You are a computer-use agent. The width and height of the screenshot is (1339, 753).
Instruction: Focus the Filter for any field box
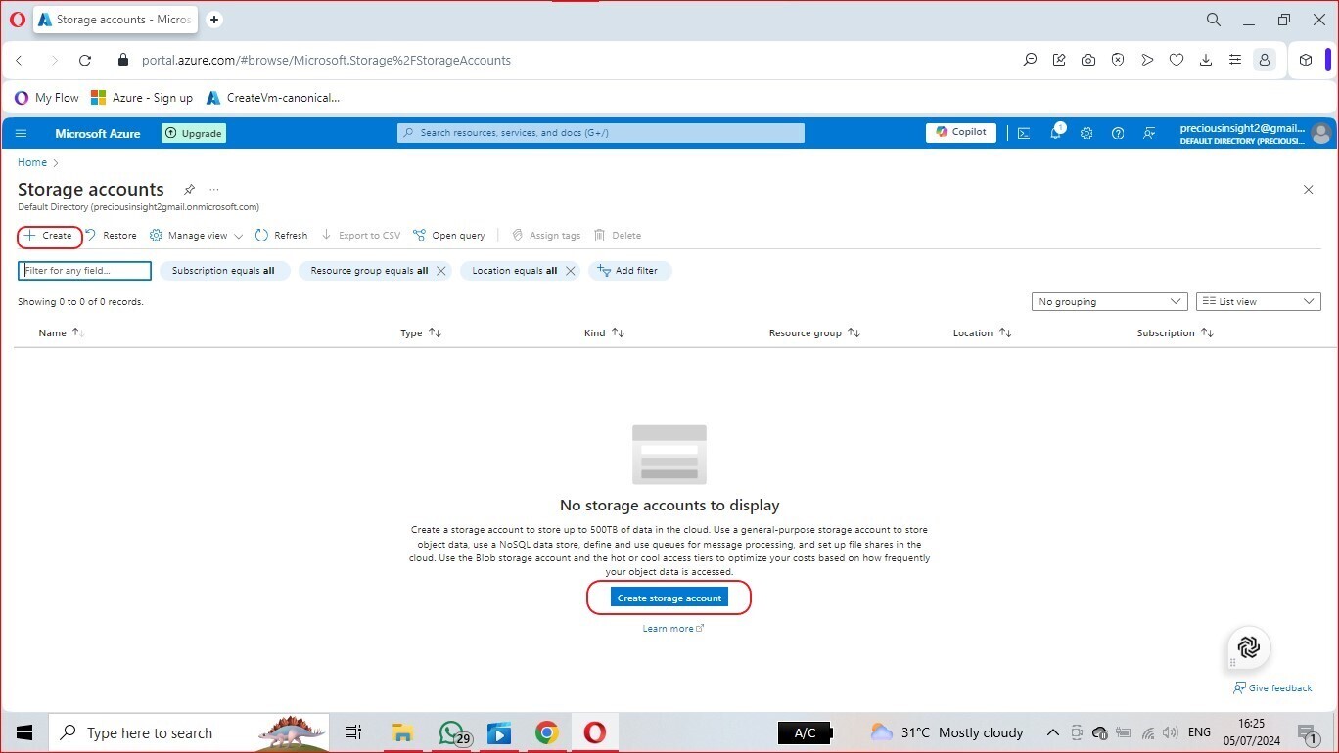(85, 271)
